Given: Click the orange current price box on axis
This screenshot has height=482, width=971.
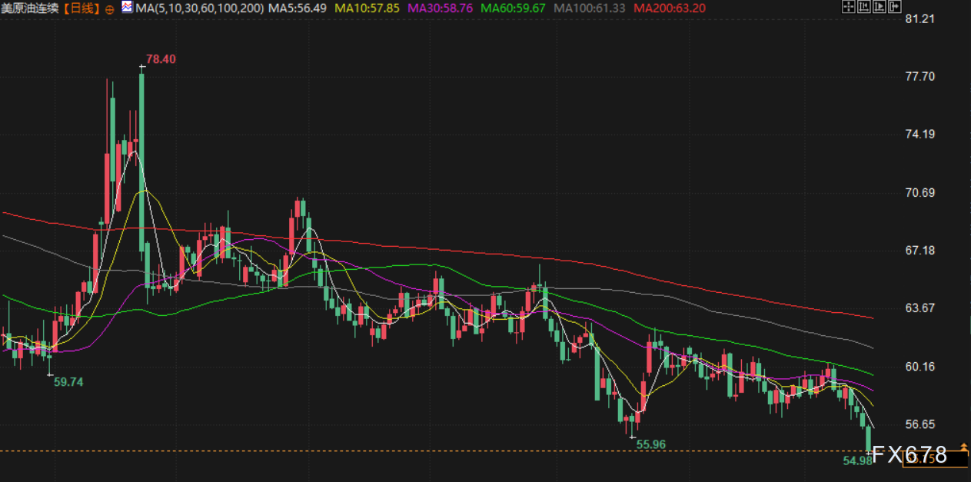Looking at the screenshot, I should pos(934,458).
